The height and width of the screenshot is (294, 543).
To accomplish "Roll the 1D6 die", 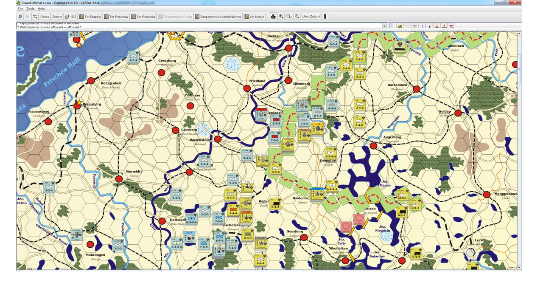I will point(70,17).
